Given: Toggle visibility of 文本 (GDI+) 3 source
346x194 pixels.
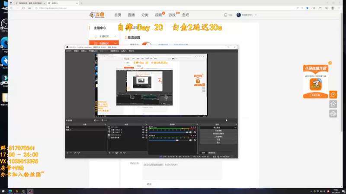Looking at the screenshot, I should click(x=143, y=130).
